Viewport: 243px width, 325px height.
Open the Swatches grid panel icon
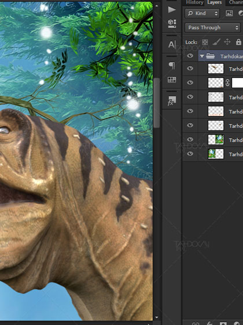(172, 80)
